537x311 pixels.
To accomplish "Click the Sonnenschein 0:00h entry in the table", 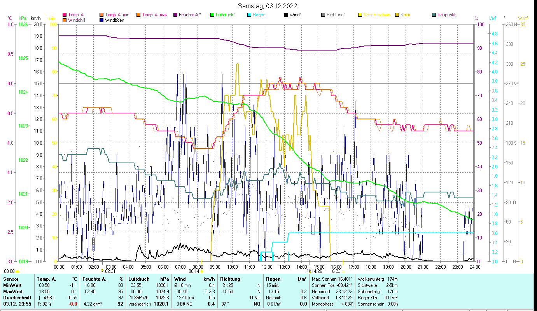I will [x=377, y=304].
